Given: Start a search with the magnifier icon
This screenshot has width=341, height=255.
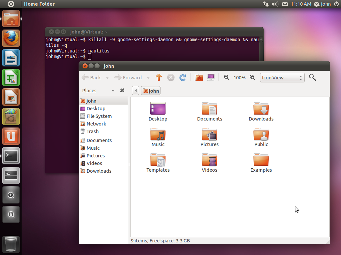Looking at the screenshot, I should click(312, 77).
